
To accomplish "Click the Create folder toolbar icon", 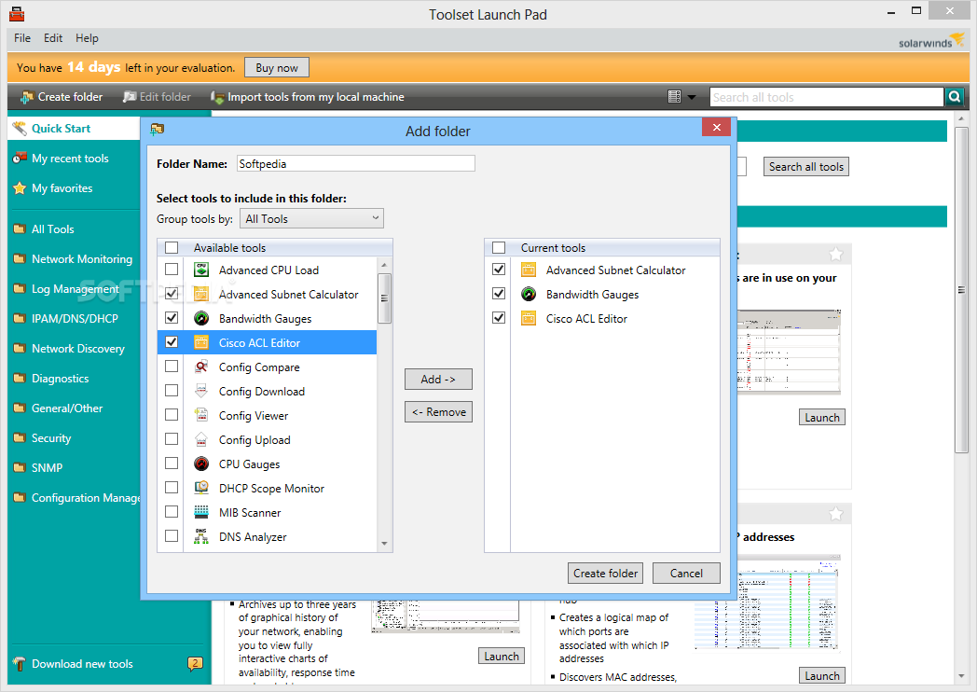I will (x=26, y=97).
